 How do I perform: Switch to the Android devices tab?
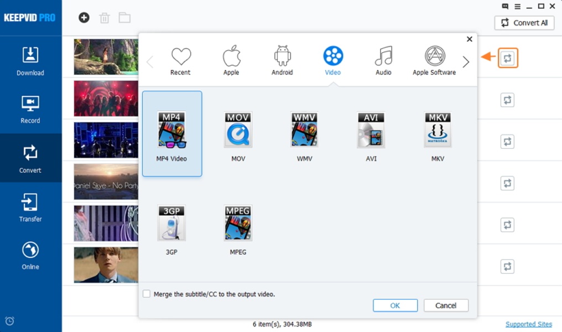(x=282, y=61)
